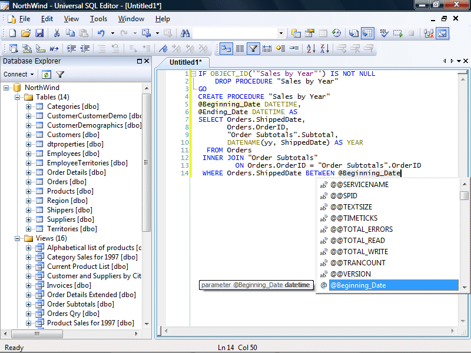Toggle the grid filter funnel button
This screenshot has width=471, height=353.
253,48
